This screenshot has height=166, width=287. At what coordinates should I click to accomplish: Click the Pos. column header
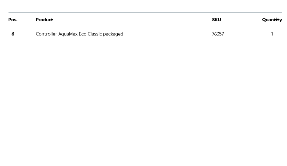(x=13, y=20)
